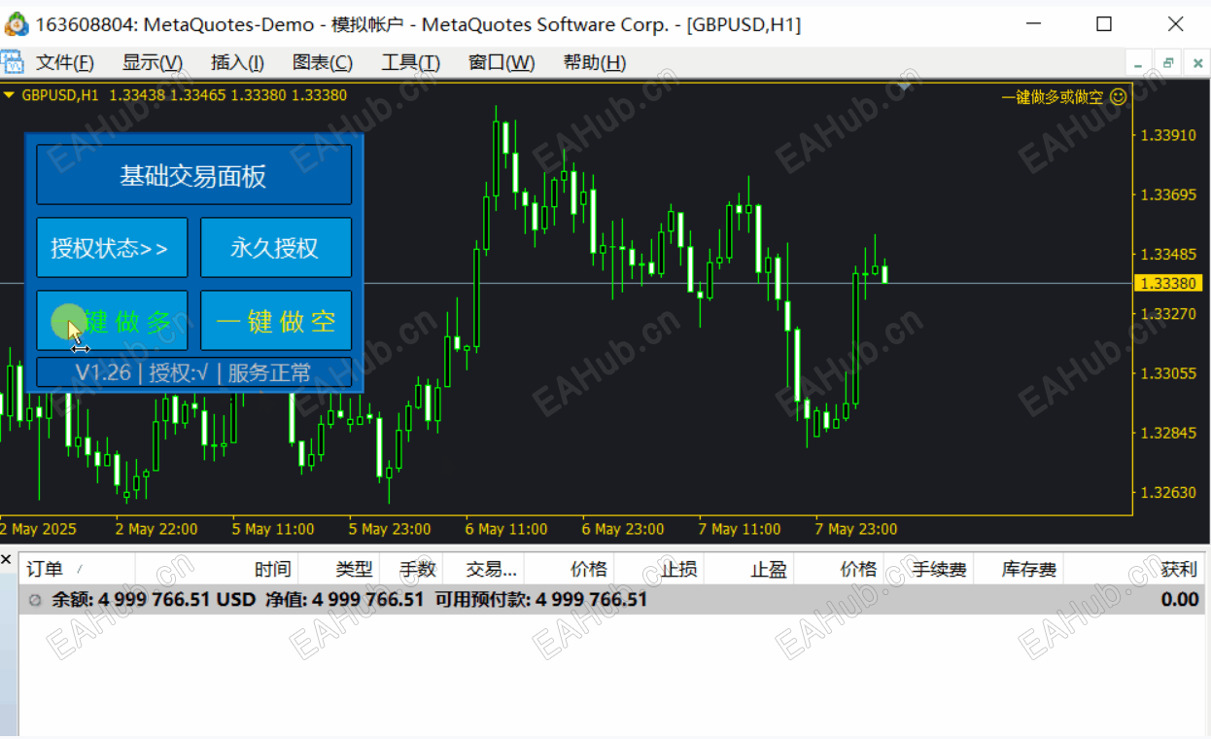The width and height of the screenshot is (1211, 739).
Task: Click the smiley face expert advisor icon
Action: coord(1118,96)
